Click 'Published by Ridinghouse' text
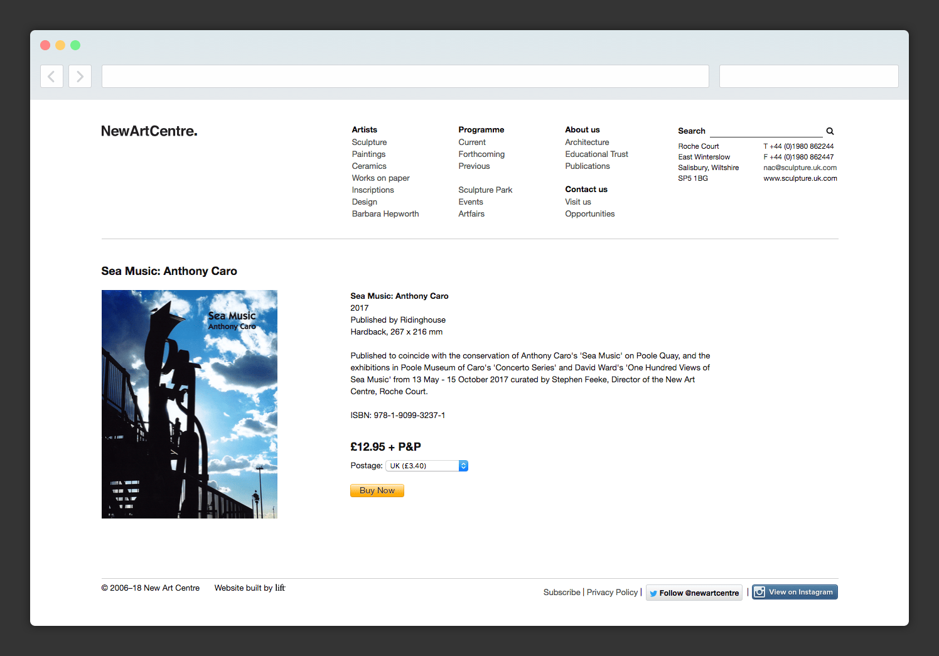Viewport: 939px width, 656px height. tap(398, 320)
